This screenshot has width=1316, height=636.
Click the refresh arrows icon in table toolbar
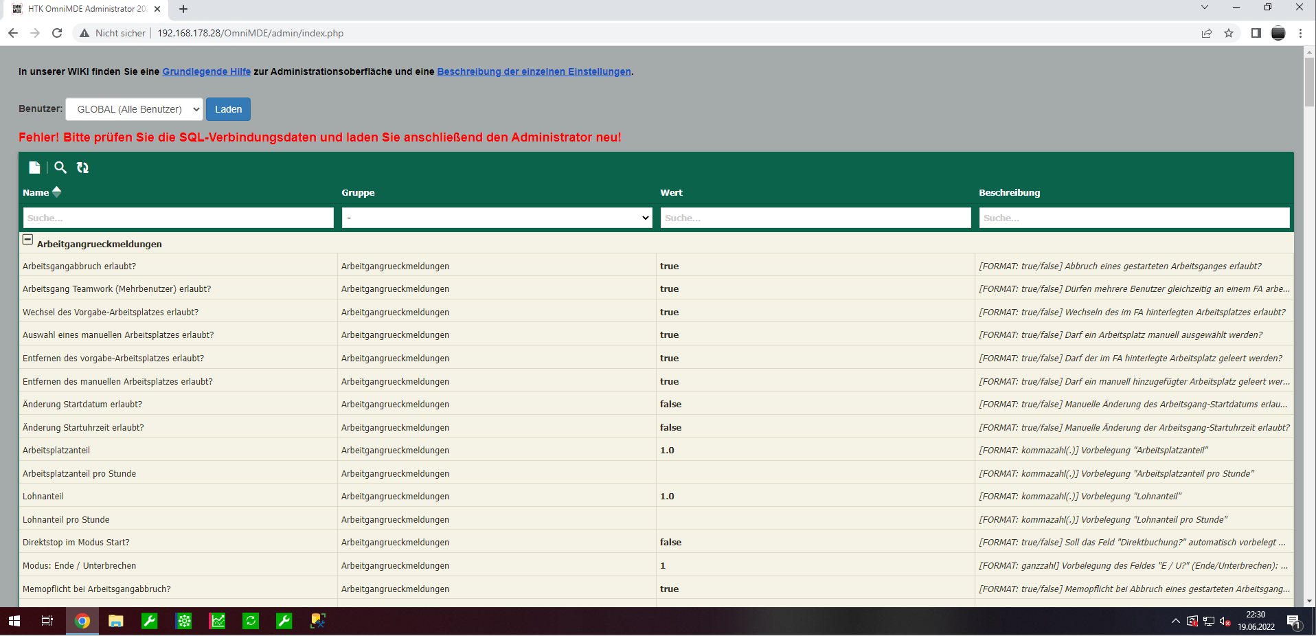tap(82, 168)
